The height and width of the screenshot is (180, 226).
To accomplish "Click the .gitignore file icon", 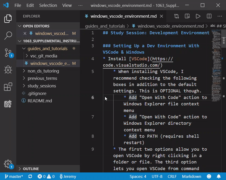I will (23, 93).
